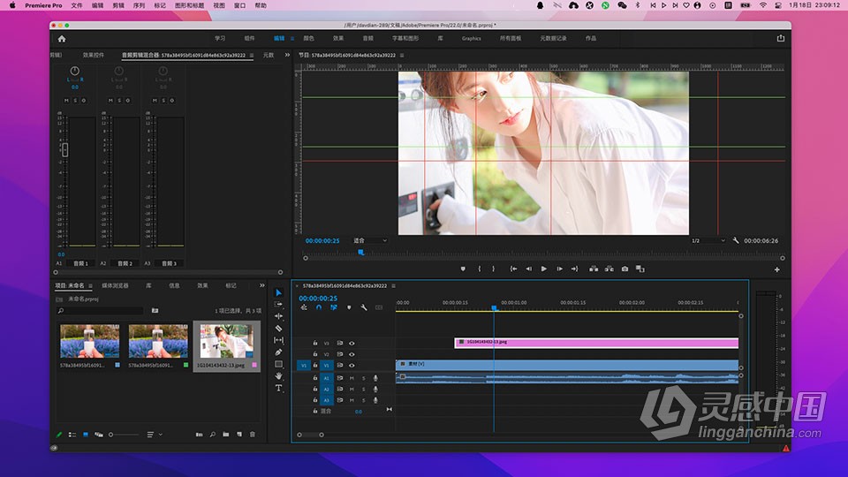The image size is (848, 477).
Task: Click Mark Out button in program monitor
Action: pyautogui.click(x=493, y=269)
